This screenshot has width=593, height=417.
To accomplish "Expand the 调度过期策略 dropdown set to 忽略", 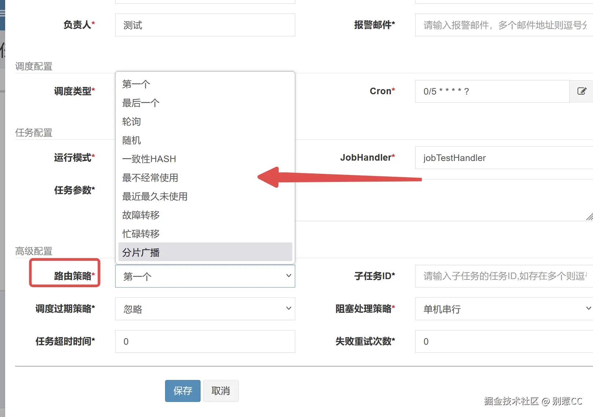I will click(x=205, y=309).
